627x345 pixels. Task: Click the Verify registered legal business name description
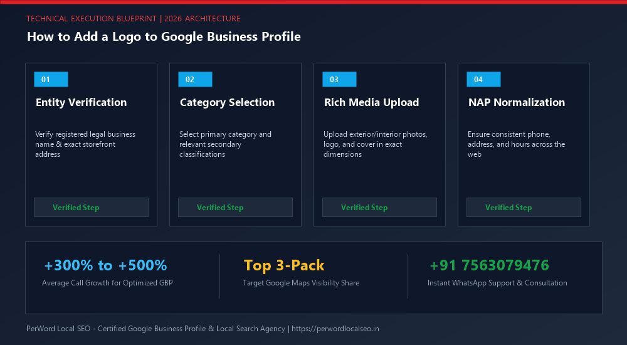[85, 144]
